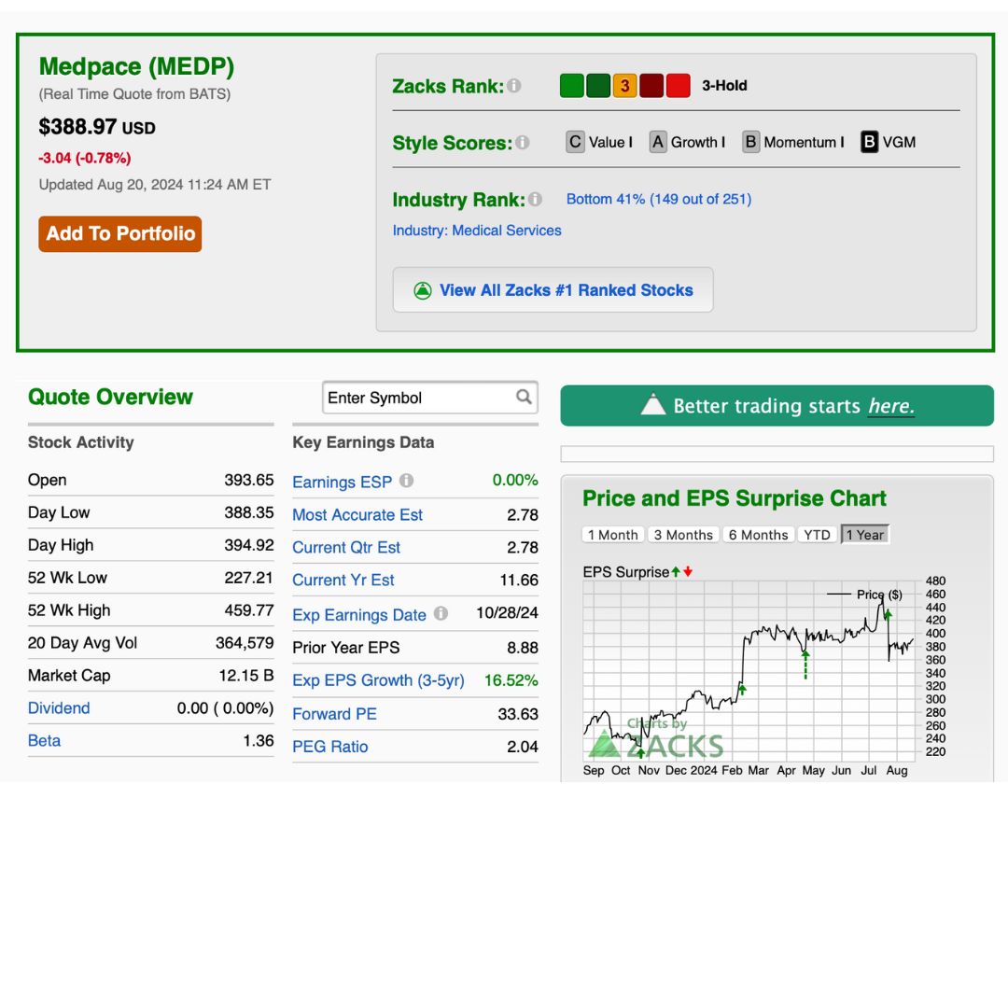Click the Open value 393.65
This screenshot has height=1008, width=1008.
click(249, 481)
